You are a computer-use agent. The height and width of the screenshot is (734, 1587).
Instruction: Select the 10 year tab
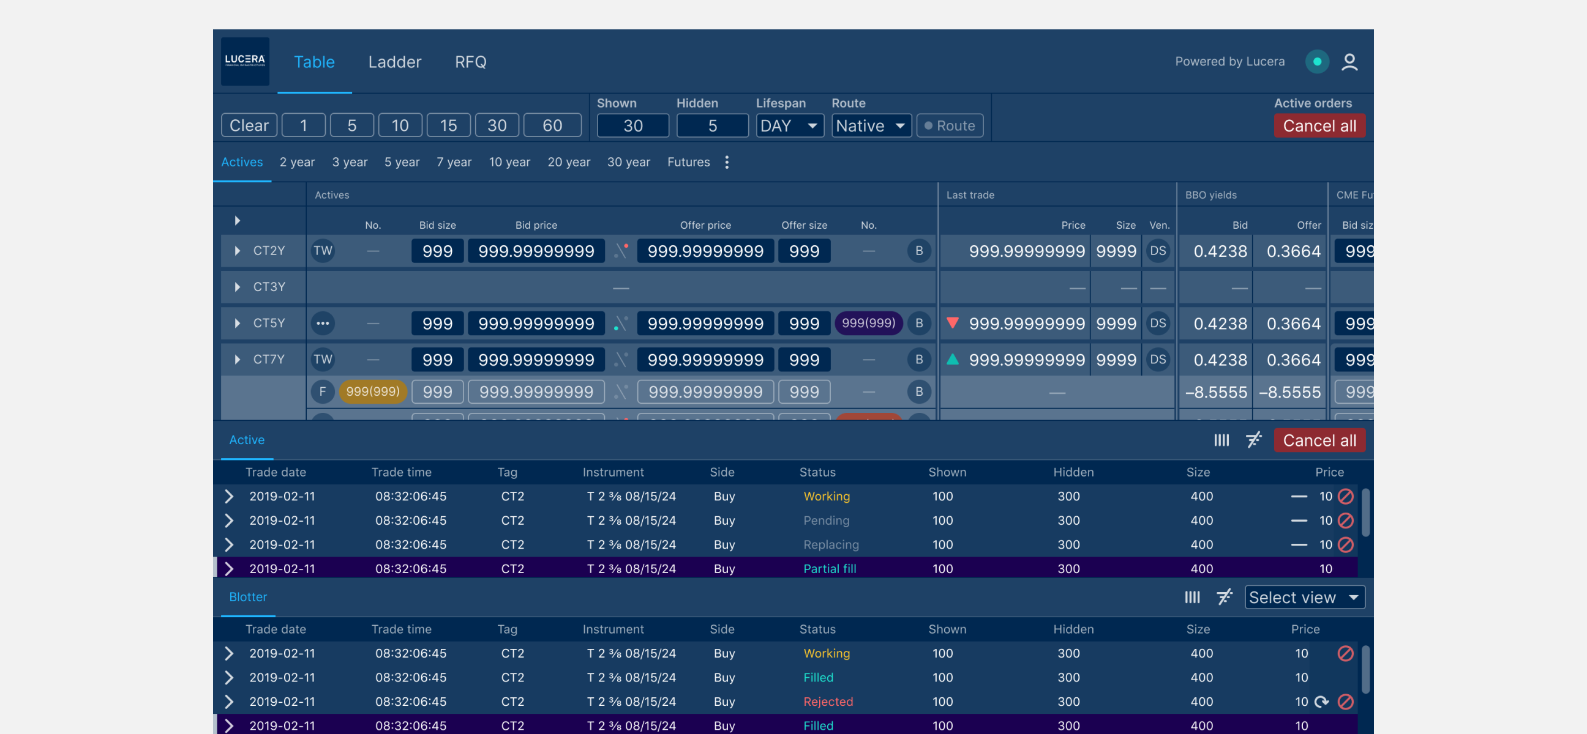(x=509, y=162)
